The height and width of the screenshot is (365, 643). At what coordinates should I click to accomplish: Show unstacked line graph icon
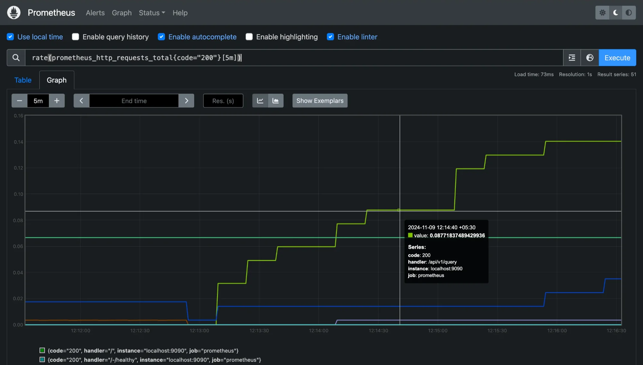pyautogui.click(x=260, y=101)
